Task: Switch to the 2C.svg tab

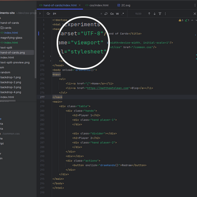Action: coord(124,5)
